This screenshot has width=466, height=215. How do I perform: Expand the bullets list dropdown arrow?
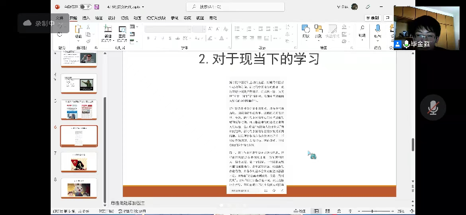pos(242,29)
